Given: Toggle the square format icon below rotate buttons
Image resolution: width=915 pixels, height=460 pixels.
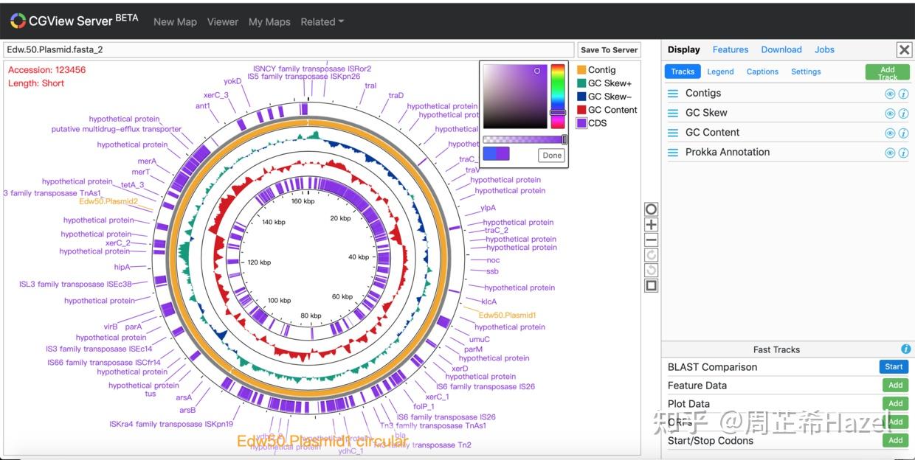Looking at the screenshot, I should pos(651,285).
